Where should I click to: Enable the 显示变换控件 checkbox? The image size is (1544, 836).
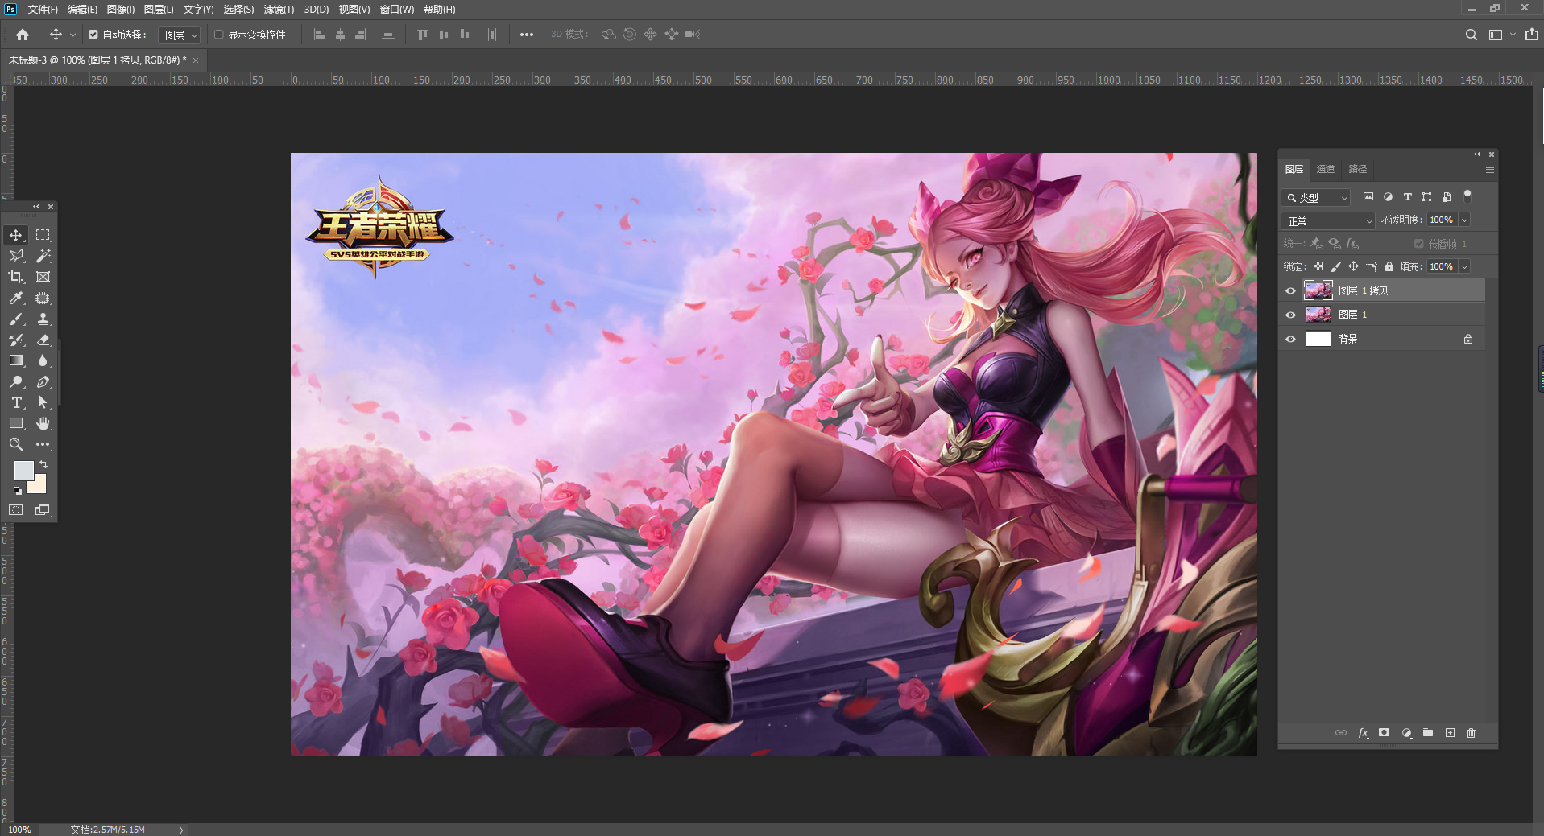[218, 35]
